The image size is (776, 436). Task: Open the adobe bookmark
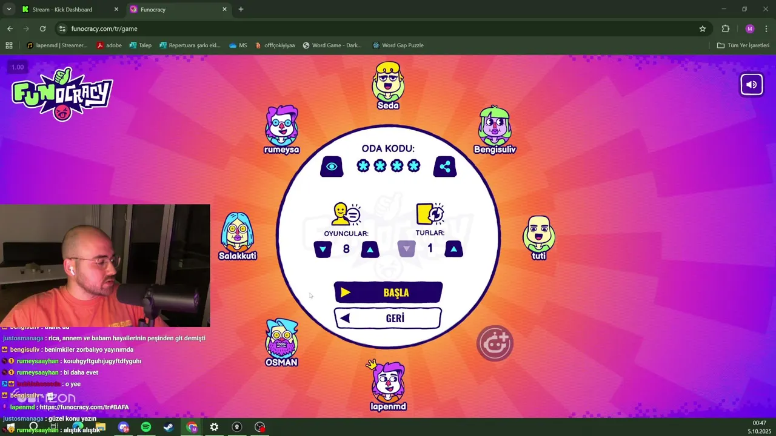[x=109, y=45]
